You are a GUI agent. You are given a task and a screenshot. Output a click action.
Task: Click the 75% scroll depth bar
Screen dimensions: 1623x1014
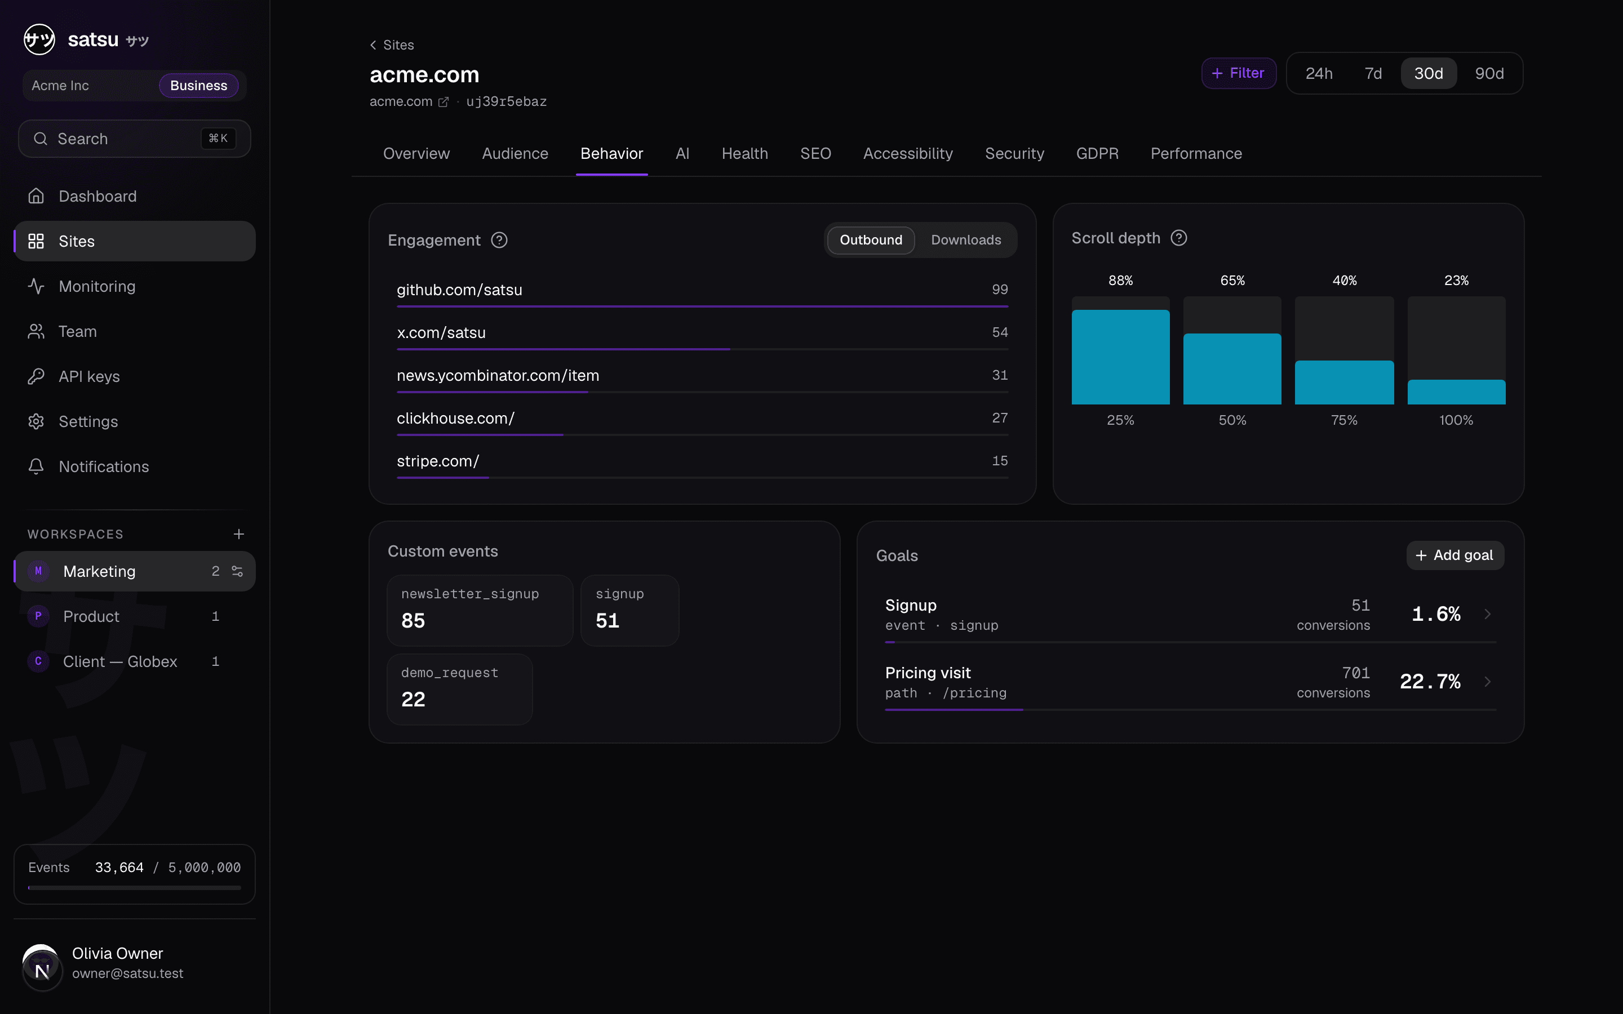[1344, 351]
